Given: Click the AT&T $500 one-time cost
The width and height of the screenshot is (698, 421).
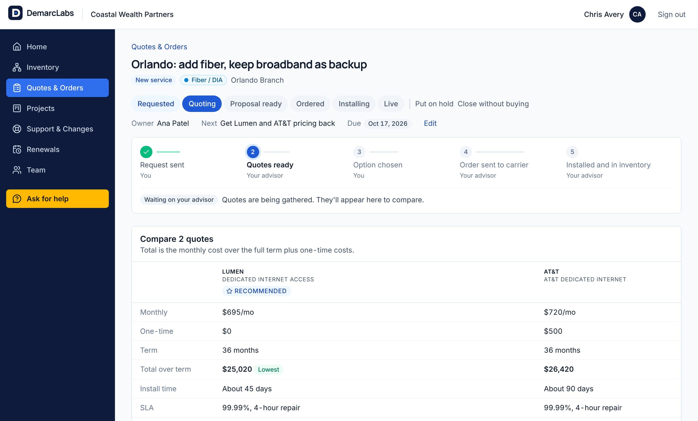Looking at the screenshot, I should point(553,331).
